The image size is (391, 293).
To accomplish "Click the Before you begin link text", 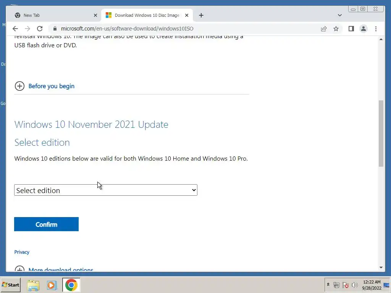I will coord(52,86).
